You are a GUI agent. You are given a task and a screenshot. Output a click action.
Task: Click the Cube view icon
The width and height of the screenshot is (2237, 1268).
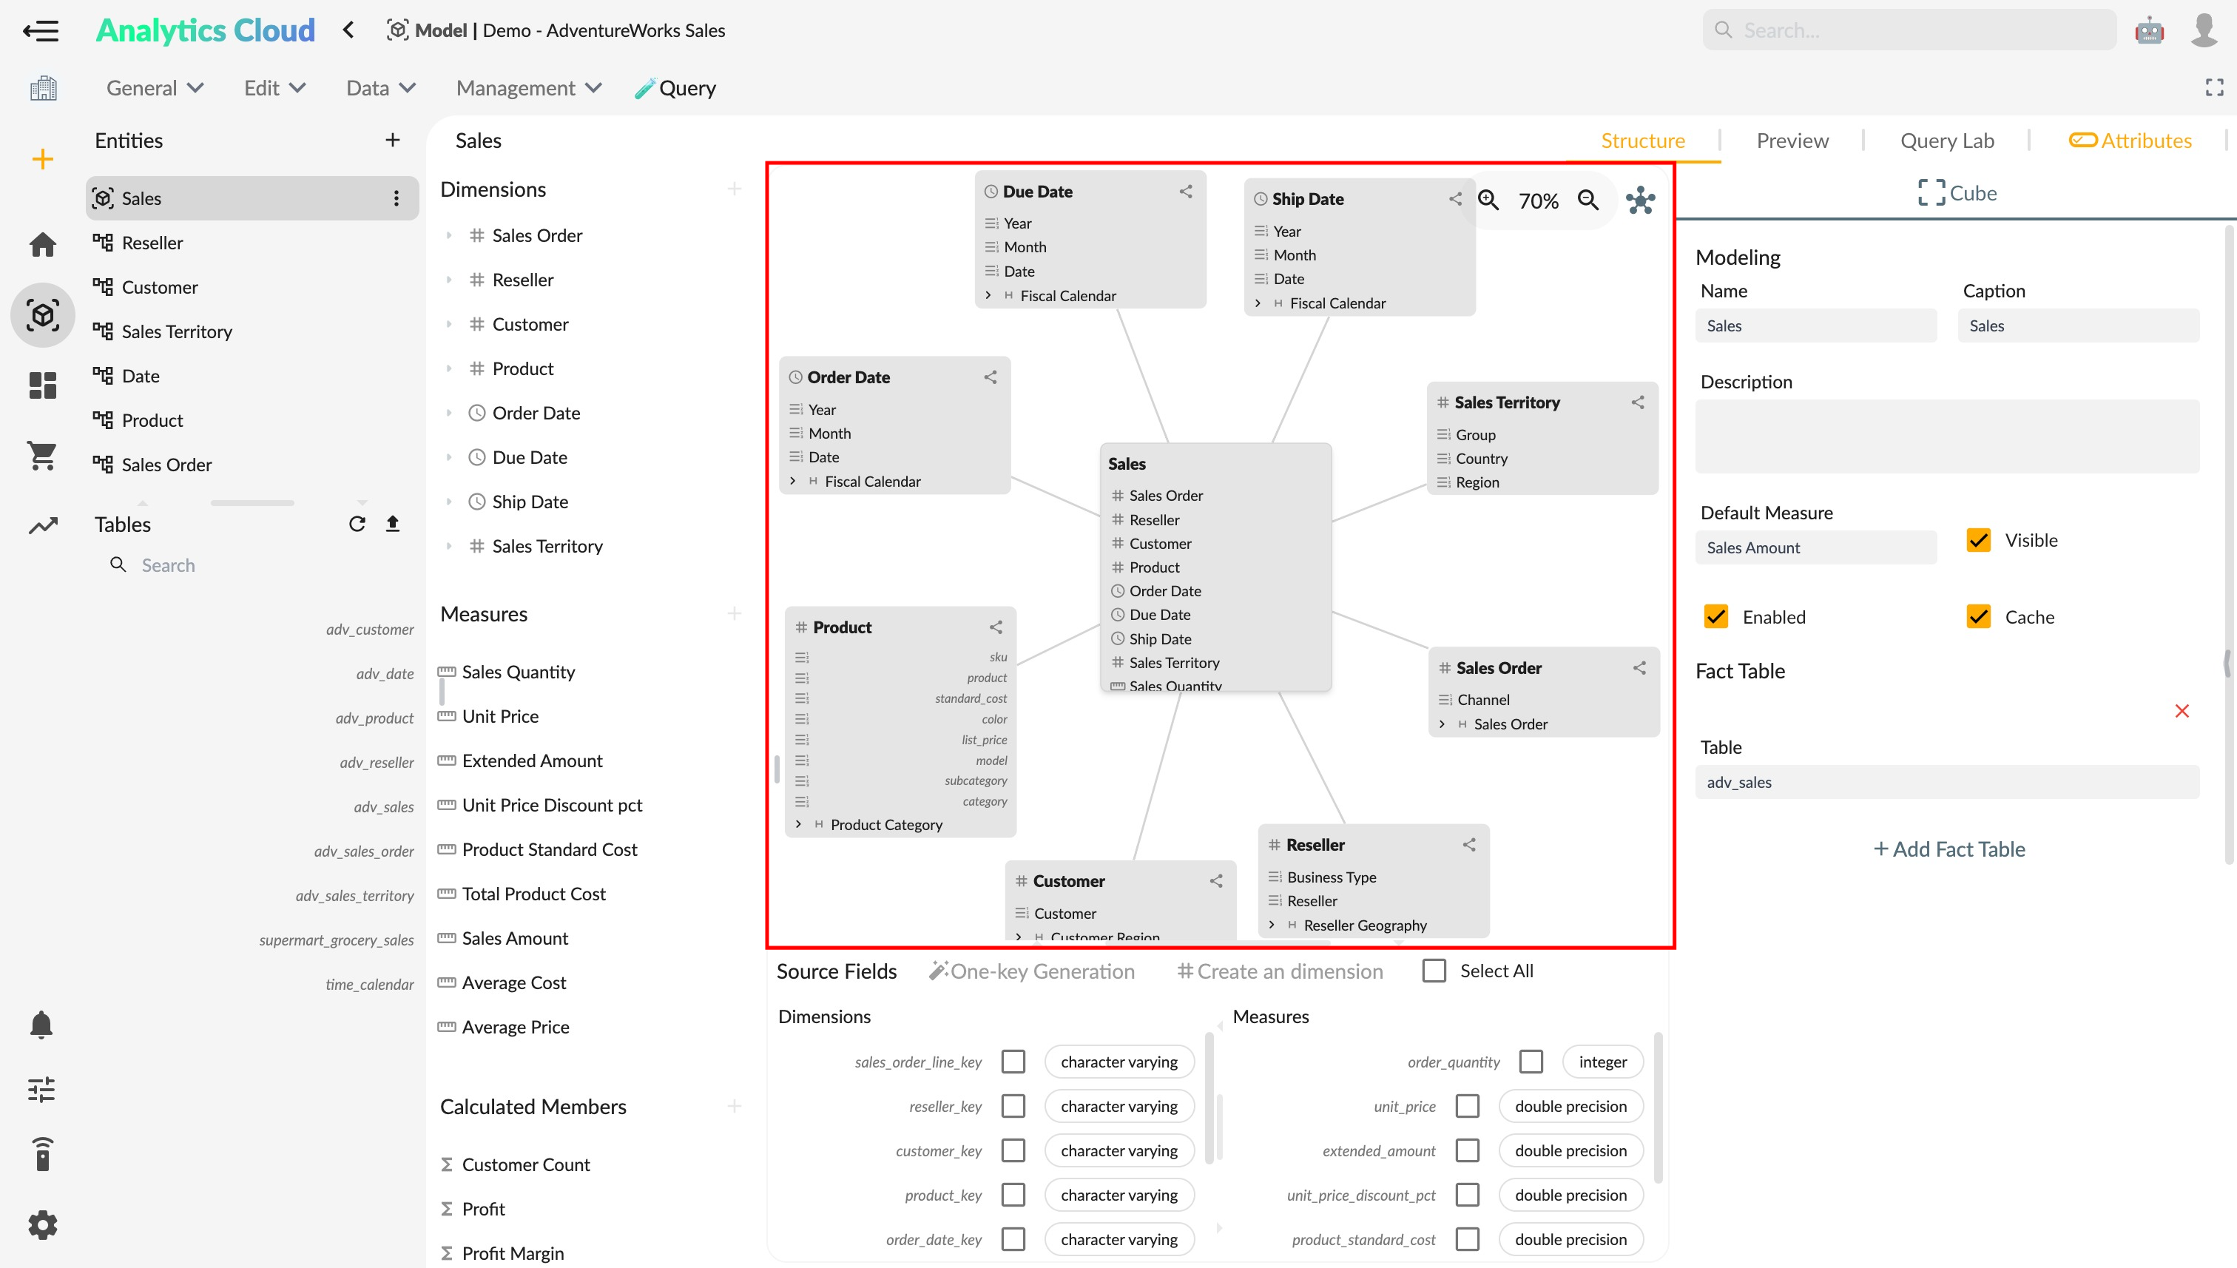coord(1931,191)
